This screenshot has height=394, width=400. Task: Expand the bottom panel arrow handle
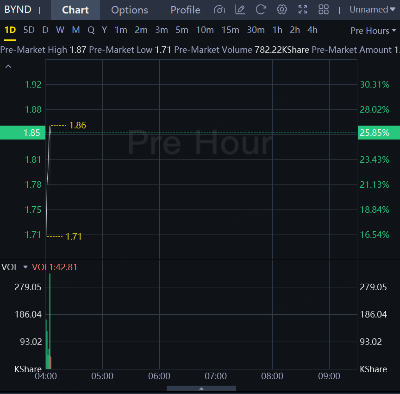coord(201,388)
